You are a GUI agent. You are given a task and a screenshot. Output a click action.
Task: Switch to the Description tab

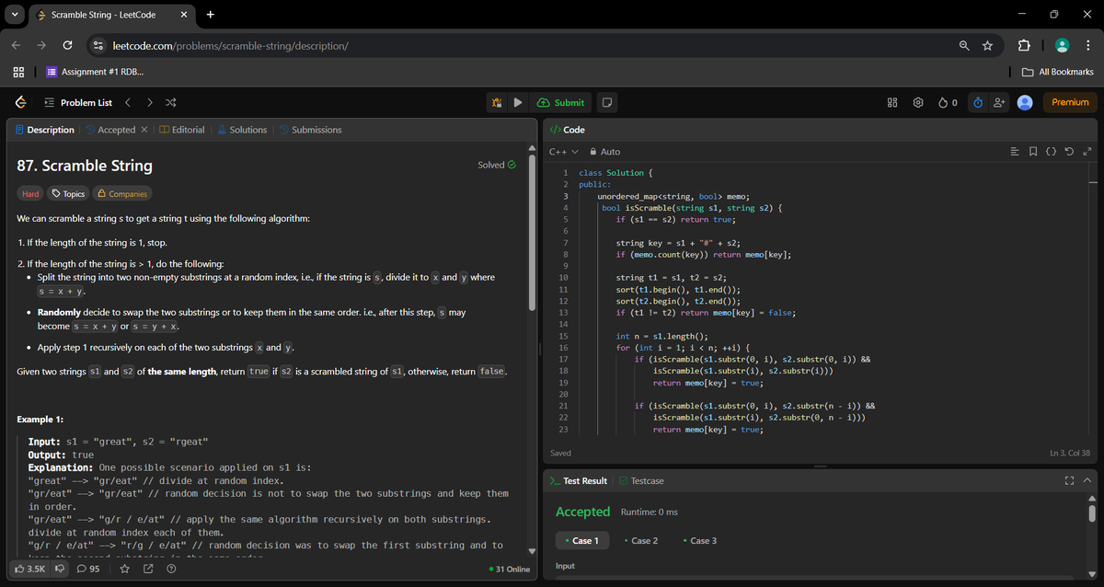click(x=44, y=130)
